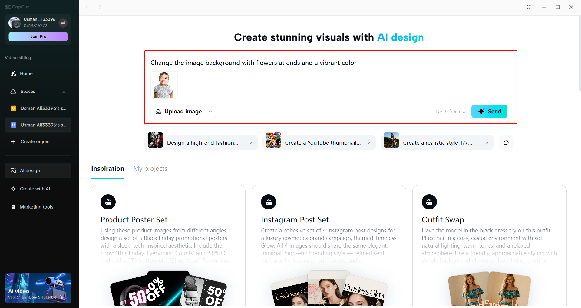Open the Upload image dropdown arrow
This screenshot has height=308, width=581.
210,112
